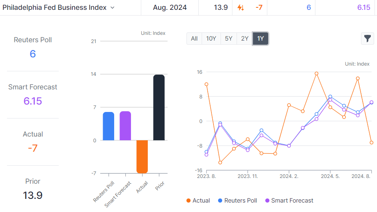Show the 5Y time range
Screen dimensions: 377x212
229,39
